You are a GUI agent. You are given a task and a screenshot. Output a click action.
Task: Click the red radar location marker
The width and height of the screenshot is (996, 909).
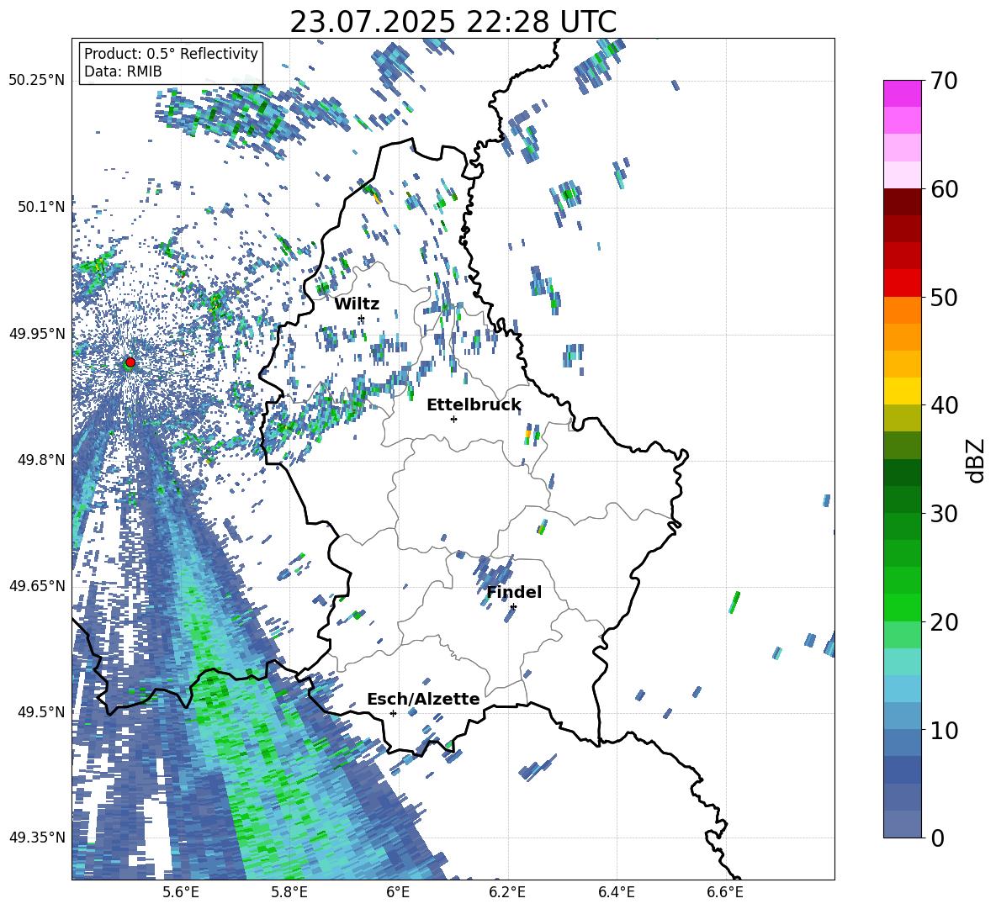(x=130, y=362)
